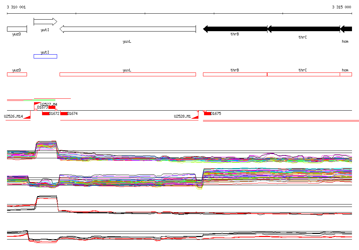
Task: Select the D1675 red downshift block
Action: pos(208,113)
